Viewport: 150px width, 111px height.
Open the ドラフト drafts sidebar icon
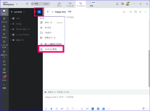[x=4, y=78]
